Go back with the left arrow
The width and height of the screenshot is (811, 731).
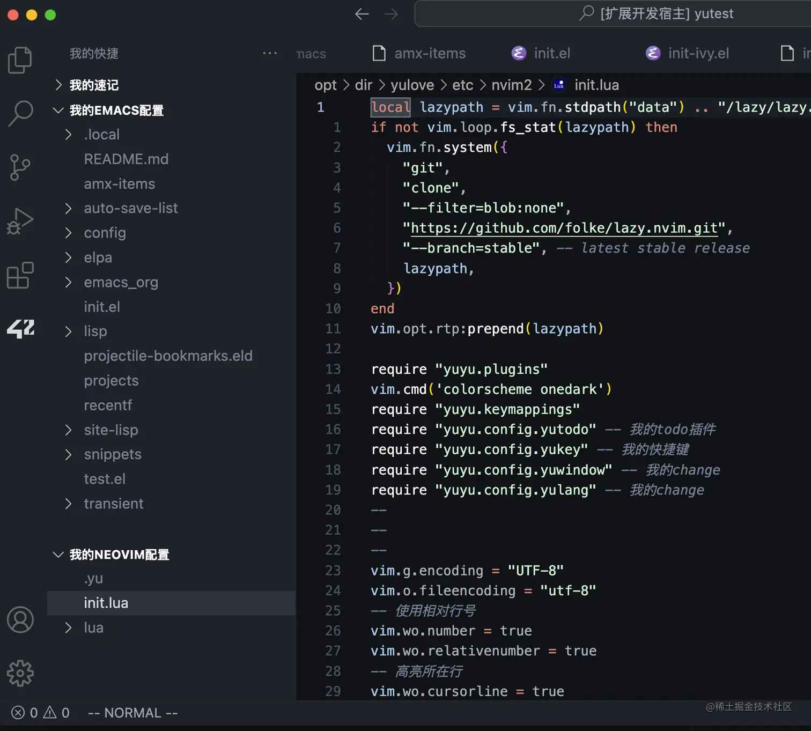tap(362, 14)
